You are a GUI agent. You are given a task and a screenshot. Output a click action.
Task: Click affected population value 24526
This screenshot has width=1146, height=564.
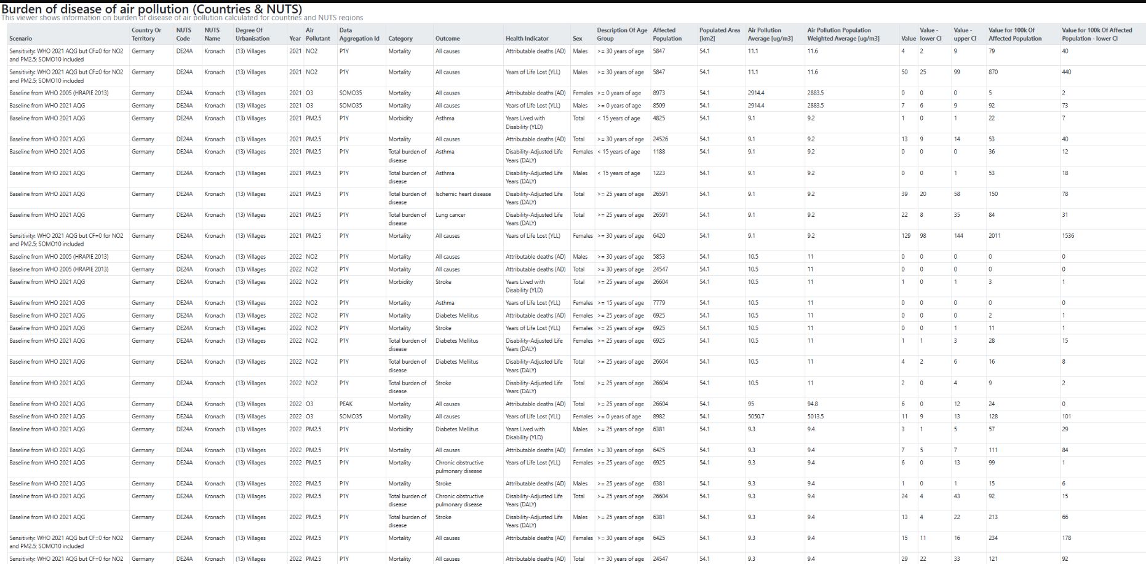661,139
